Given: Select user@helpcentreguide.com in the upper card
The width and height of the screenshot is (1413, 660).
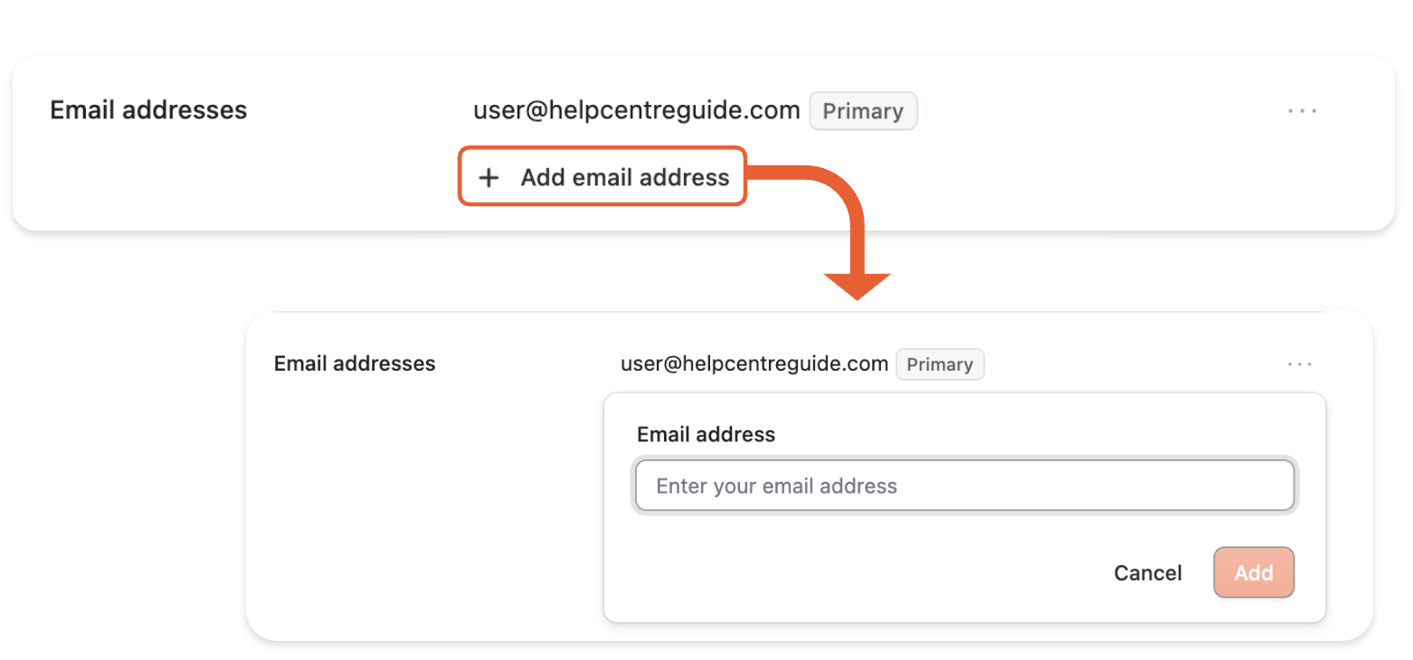Looking at the screenshot, I should (636, 110).
